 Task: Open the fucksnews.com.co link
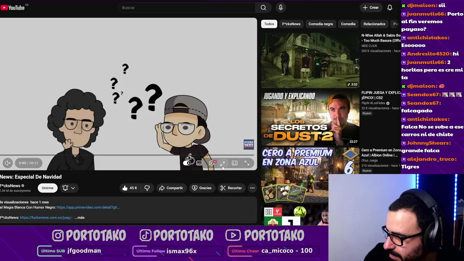point(46,217)
